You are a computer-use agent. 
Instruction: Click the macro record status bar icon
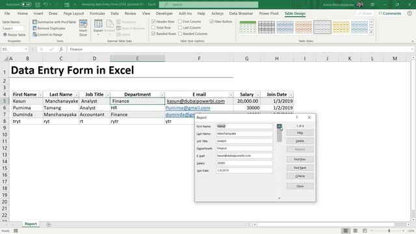pos(16,231)
